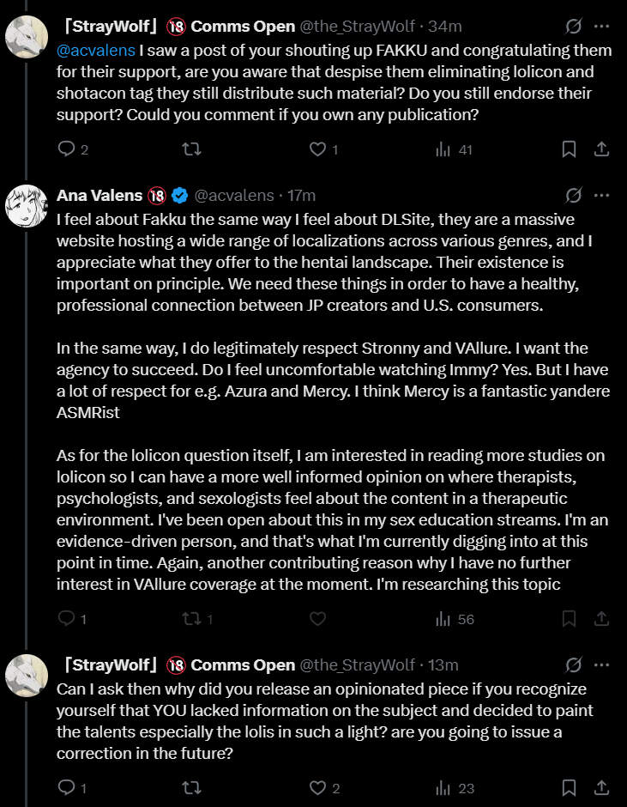Image resolution: width=627 pixels, height=807 pixels.
Task: Open the @the_StrayWolf handle on 13m post
Action: click(x=357, y=665)
